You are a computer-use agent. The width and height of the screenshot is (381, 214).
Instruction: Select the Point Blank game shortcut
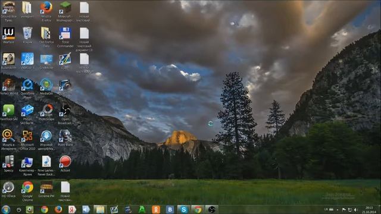point(65,138)
